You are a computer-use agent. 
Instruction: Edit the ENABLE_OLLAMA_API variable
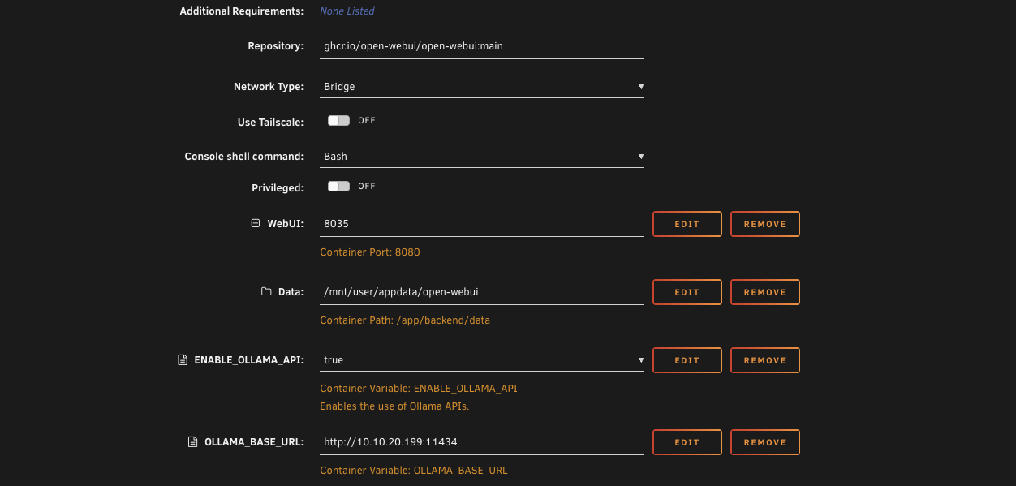(687, 360)
